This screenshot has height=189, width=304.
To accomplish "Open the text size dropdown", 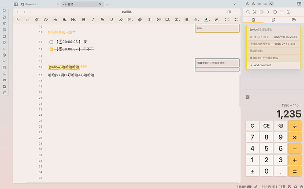I will [178, 19].
